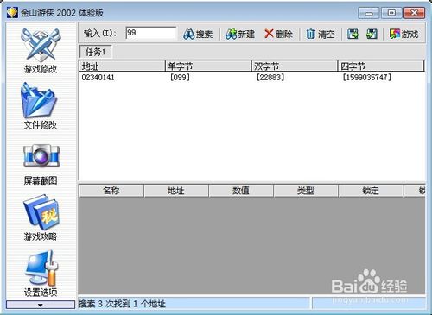Minimize the 金山游侠 2002 window

(x=369, y=13)
